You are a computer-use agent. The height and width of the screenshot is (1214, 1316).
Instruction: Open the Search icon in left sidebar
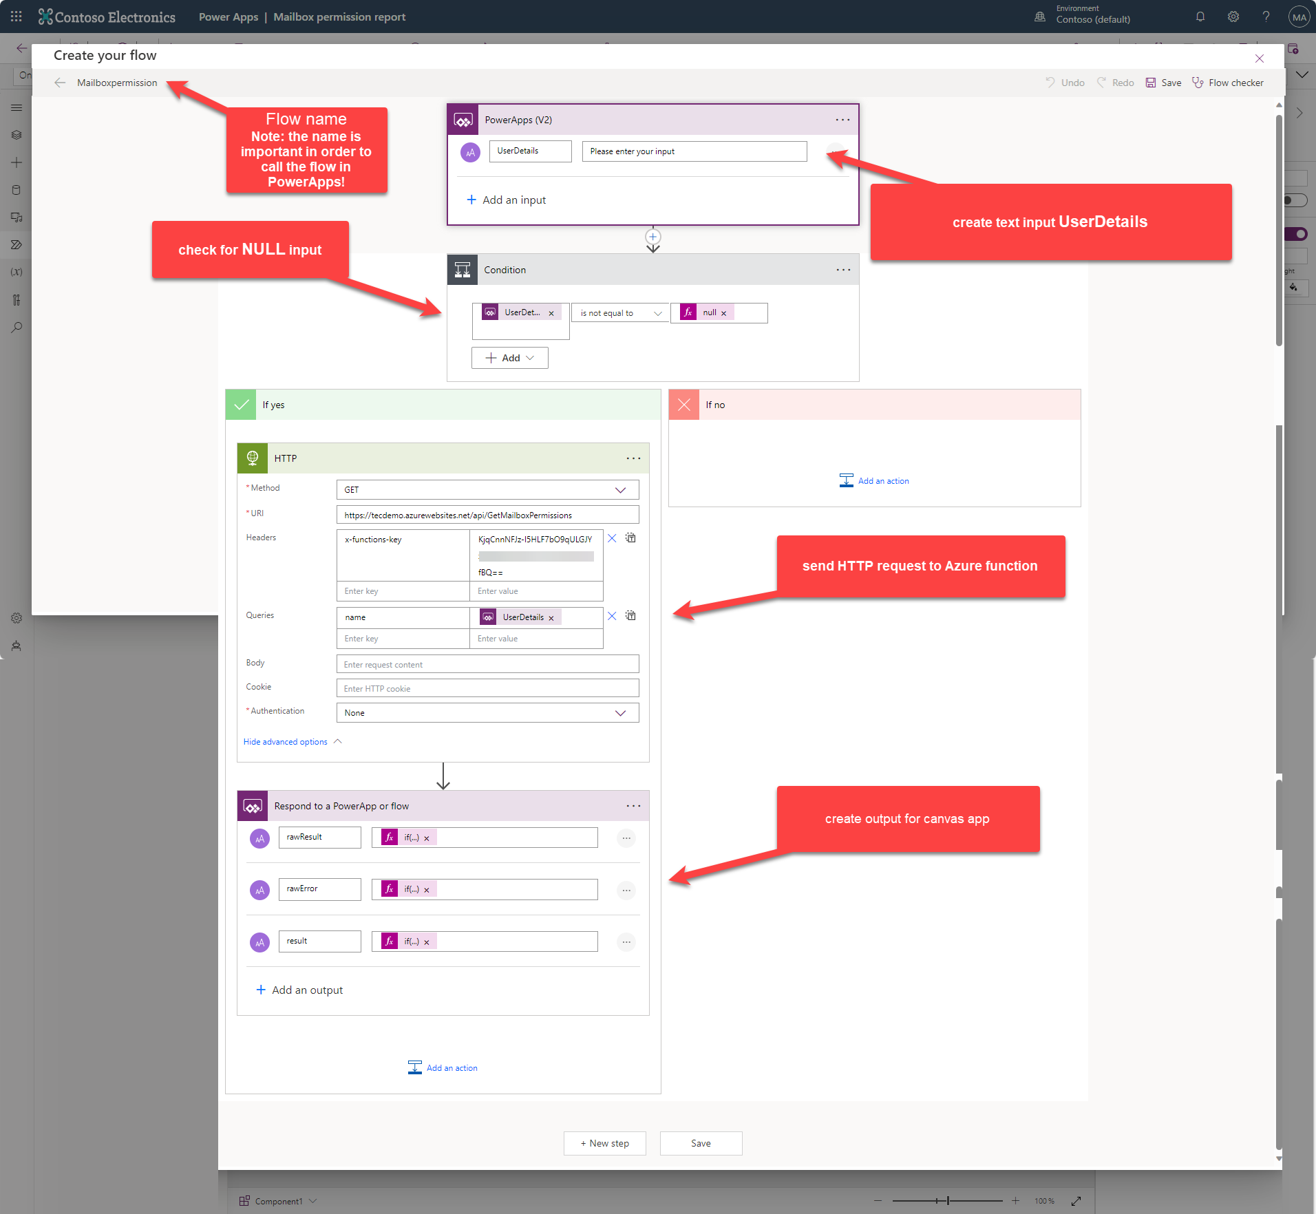point(17,328)
